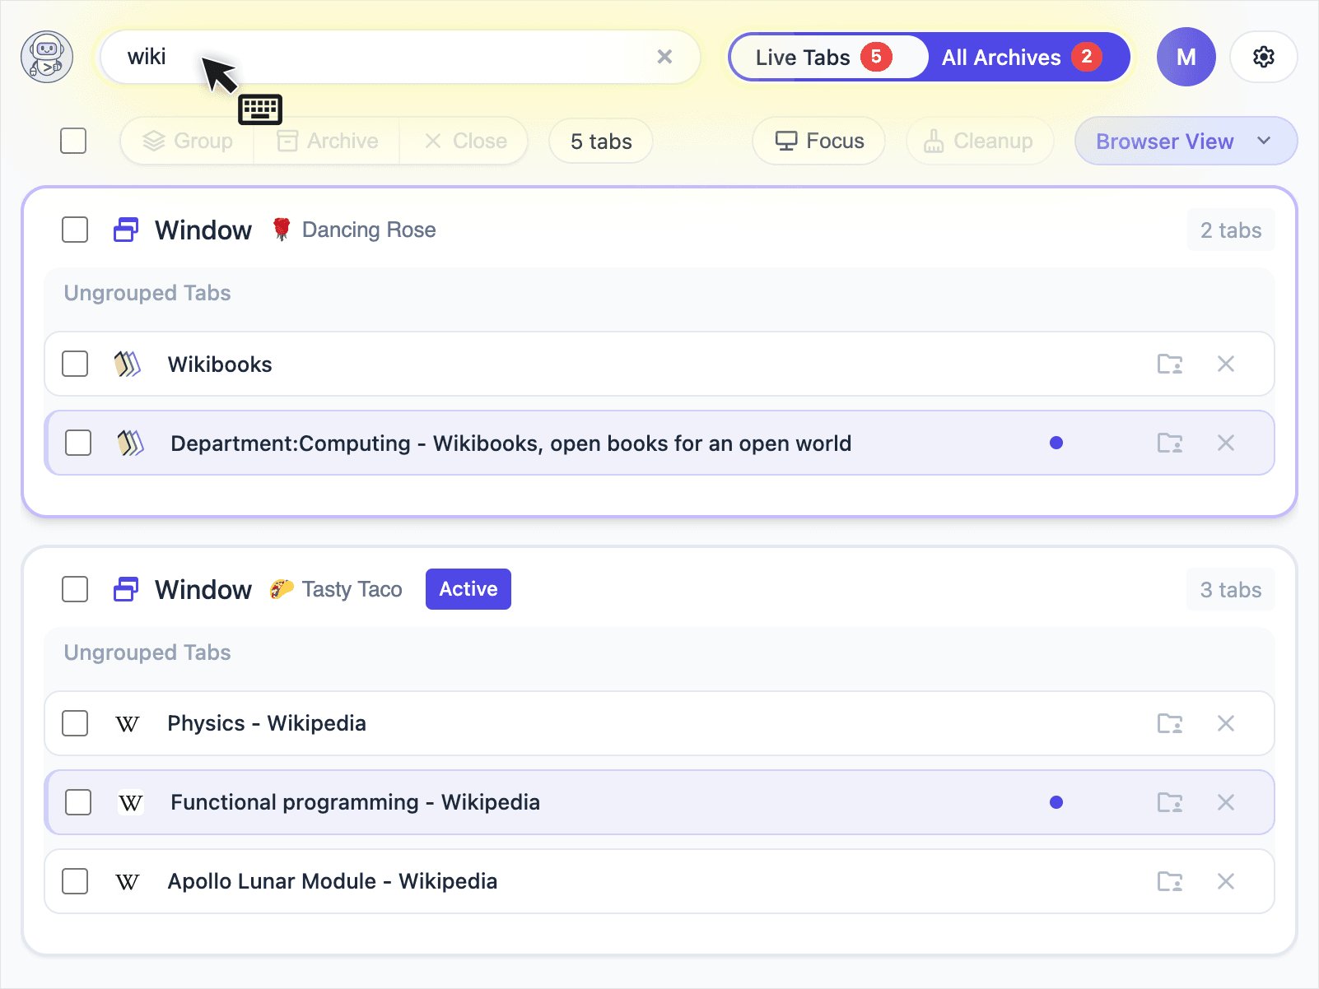Clear the wiki search text
This screenshot has height=989, width=1319.
pyautogui.click(x=664, y=57)
